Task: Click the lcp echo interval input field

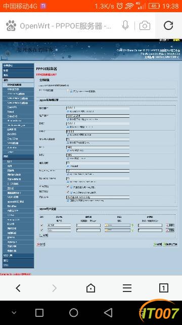Action: [98, 179]
